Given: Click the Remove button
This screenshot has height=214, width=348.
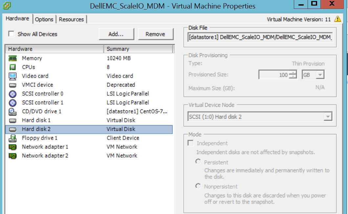Looking at the screenshot, I should 155,34.
